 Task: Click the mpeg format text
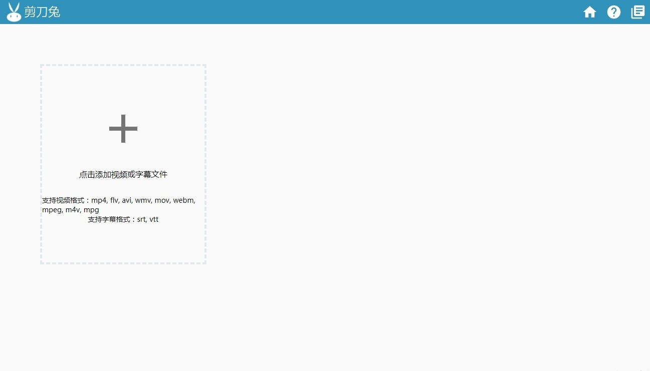coord(52,210)
